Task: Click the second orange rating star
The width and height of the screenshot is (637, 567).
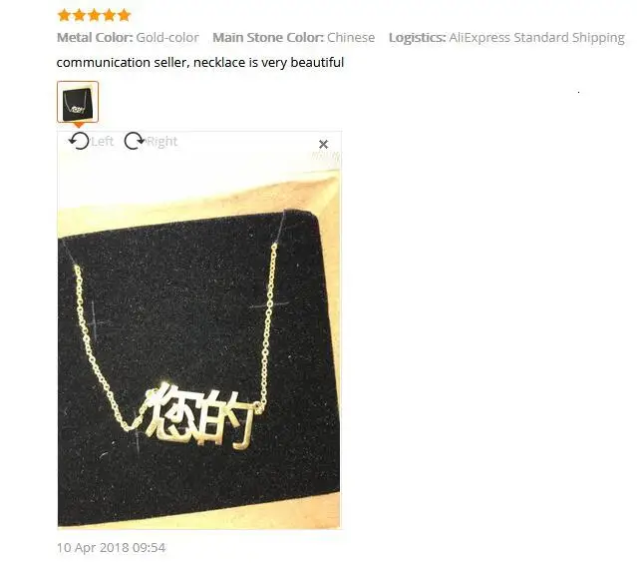Action: (x=79, y=15)
